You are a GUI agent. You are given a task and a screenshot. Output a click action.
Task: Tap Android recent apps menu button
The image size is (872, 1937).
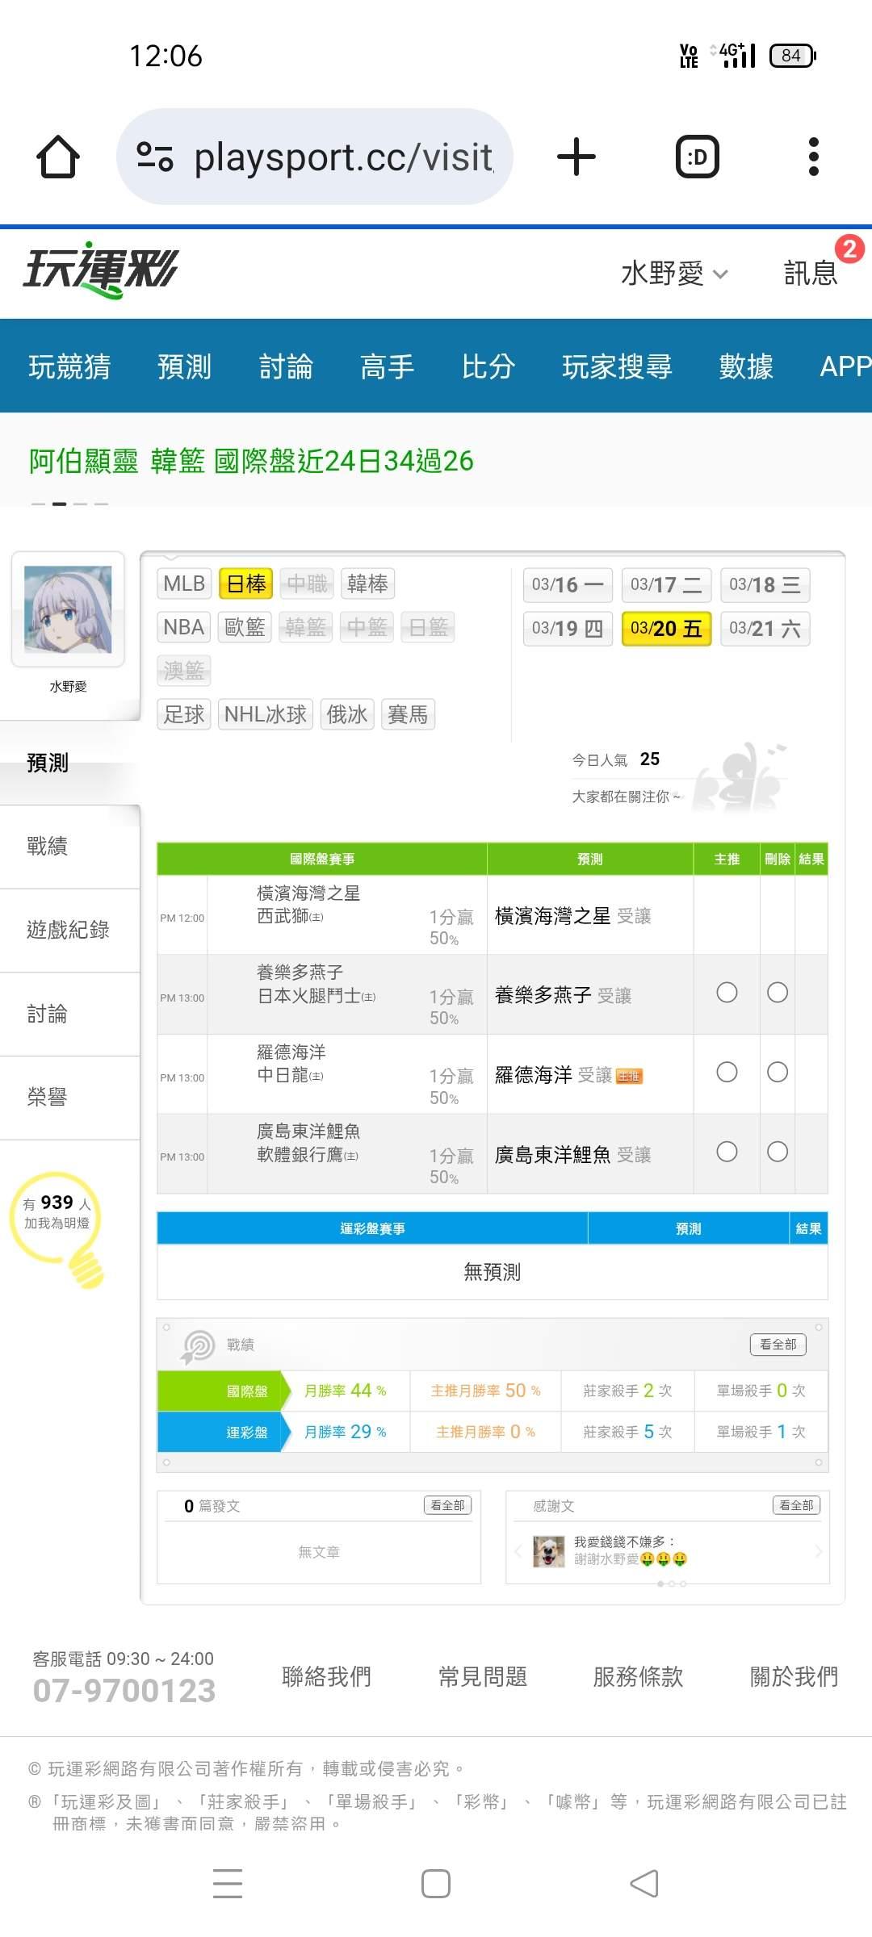228,1884
